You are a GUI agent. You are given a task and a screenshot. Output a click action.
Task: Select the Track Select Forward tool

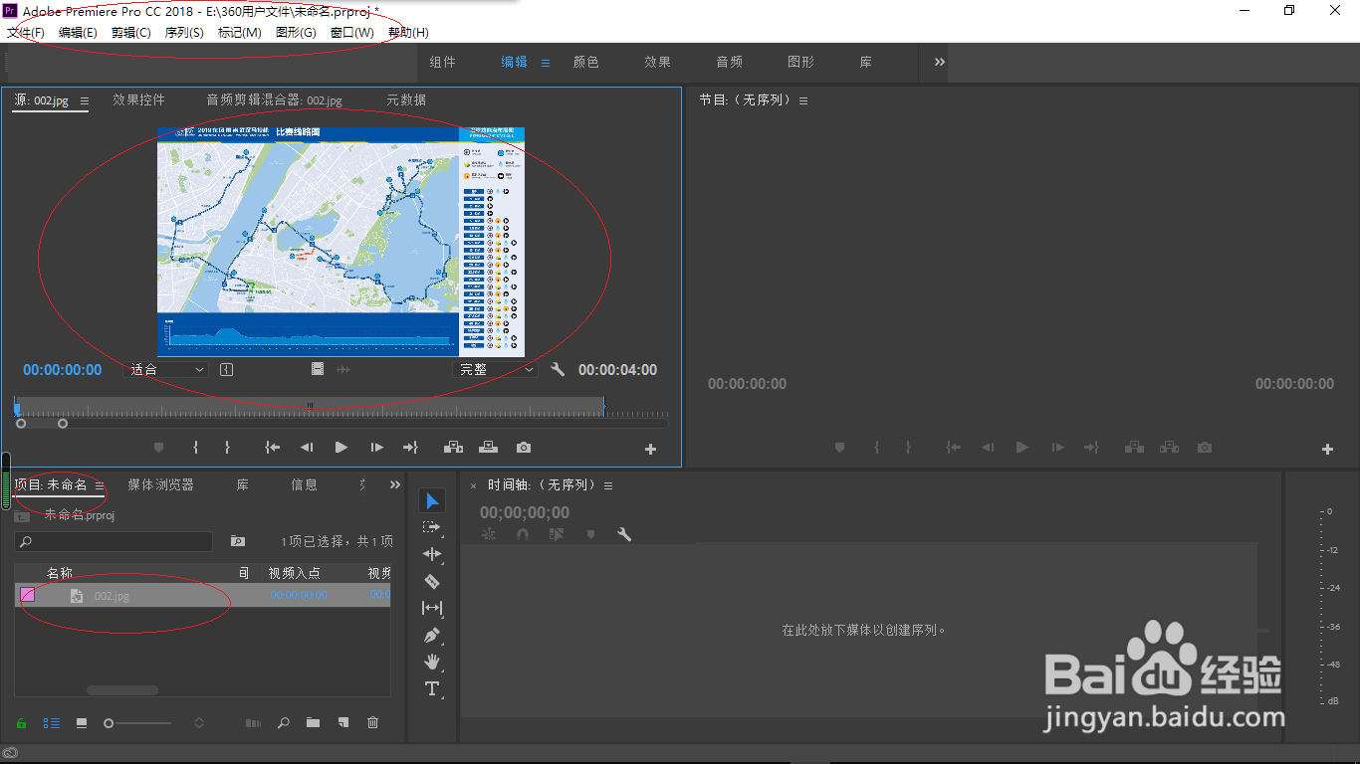tap(432, 527)
